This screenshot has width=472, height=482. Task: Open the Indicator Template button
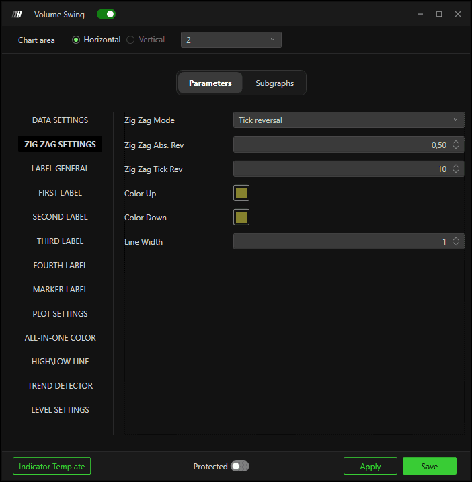tap(52, 466)
